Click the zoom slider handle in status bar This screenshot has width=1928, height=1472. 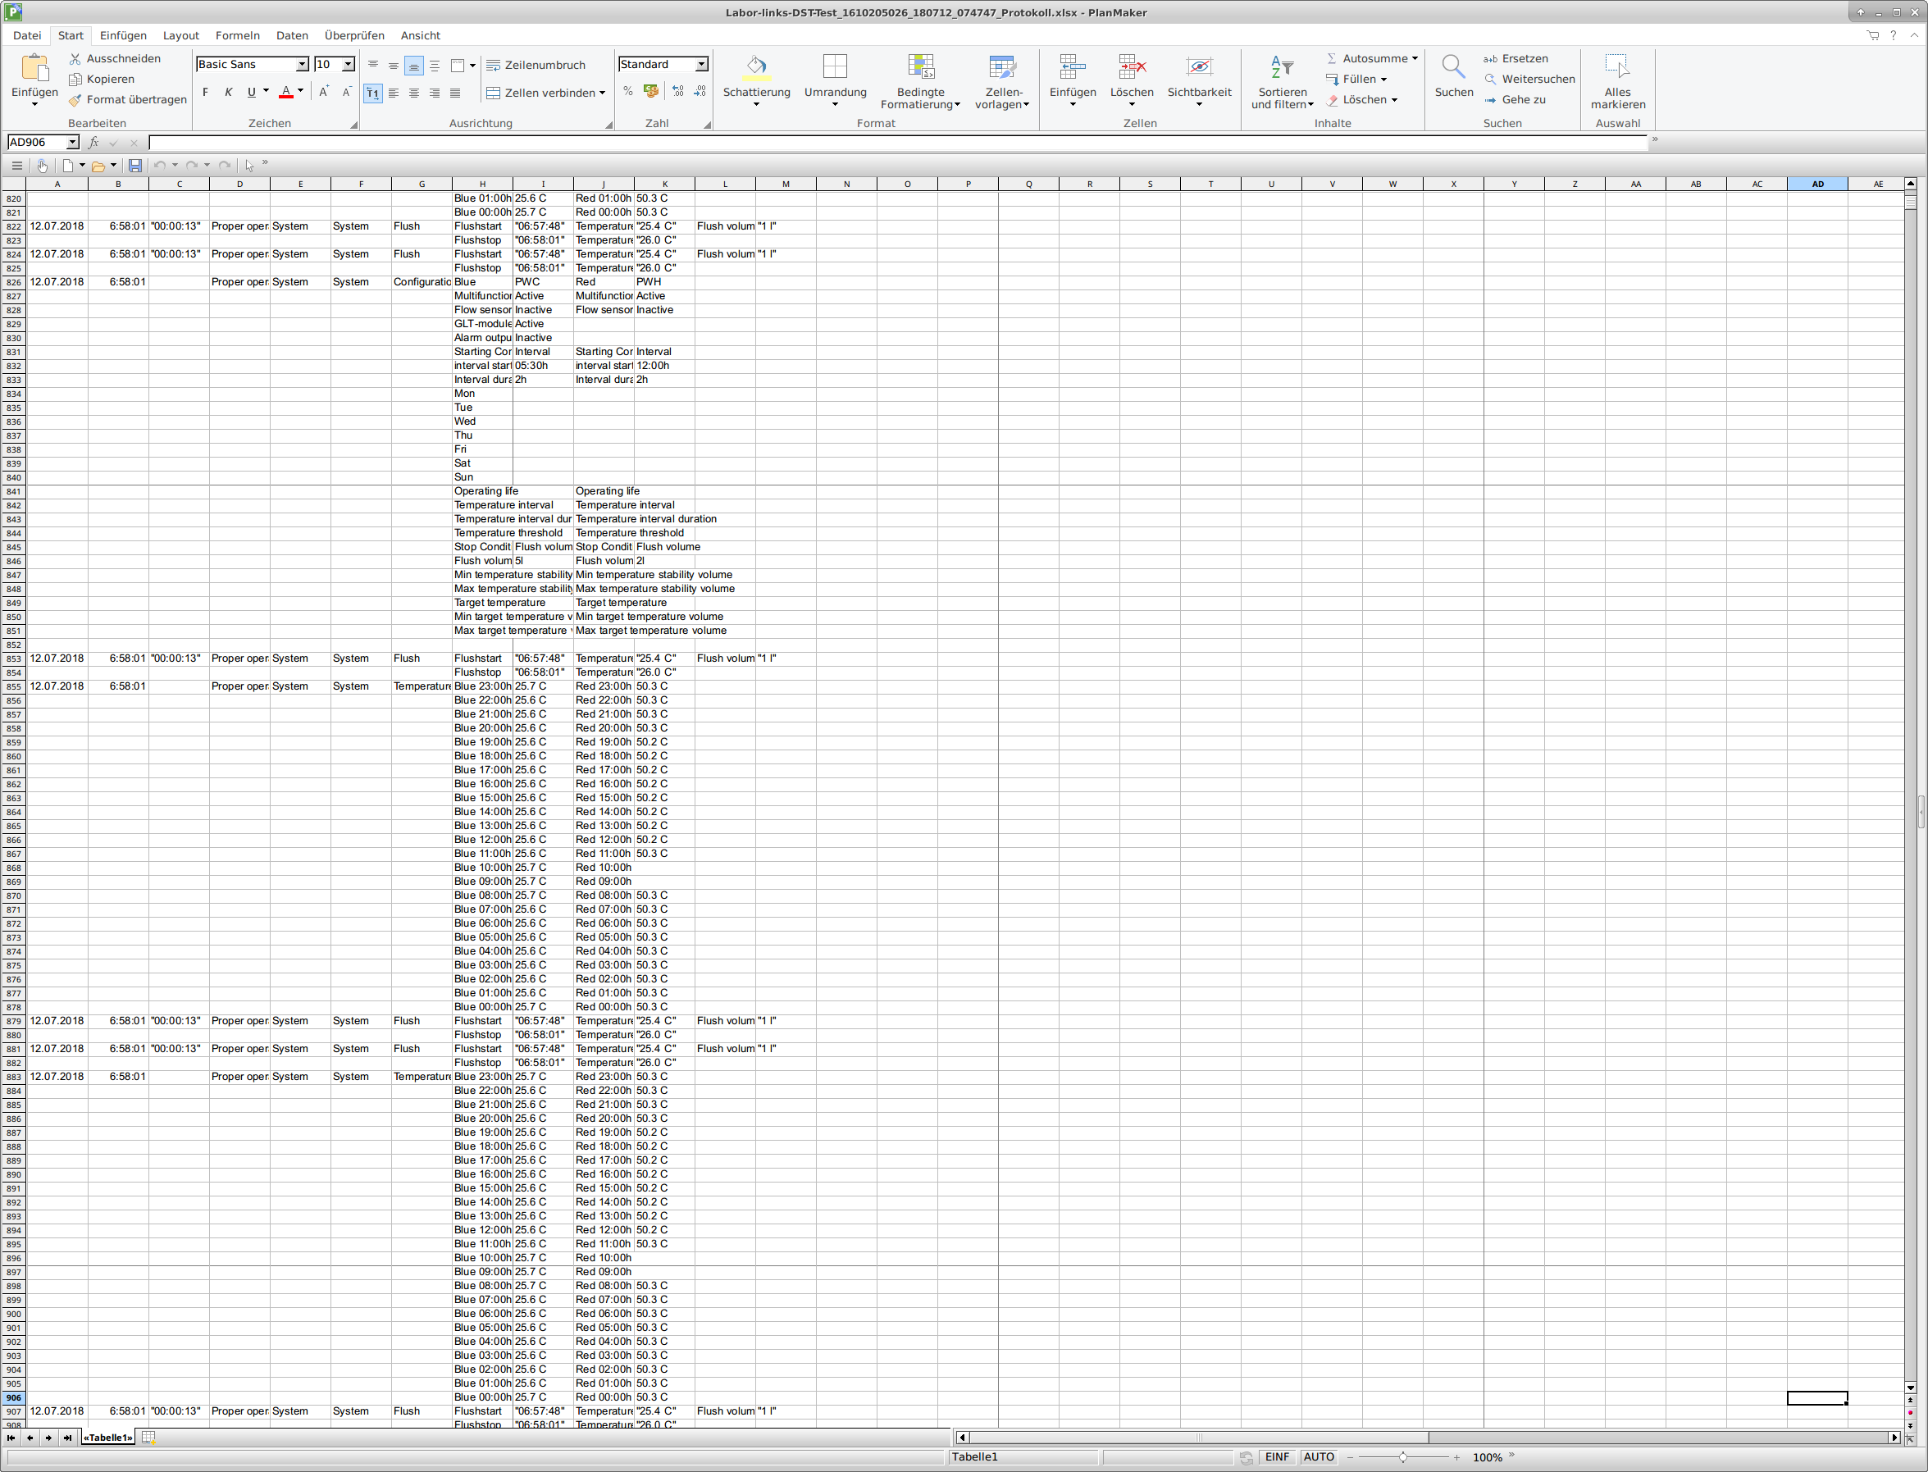click(x=1403, y=1457)
